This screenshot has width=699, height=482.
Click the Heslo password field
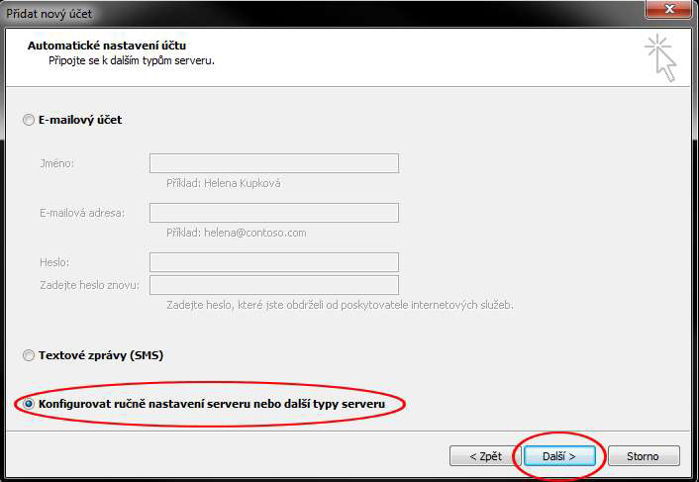tap(273, 262)
